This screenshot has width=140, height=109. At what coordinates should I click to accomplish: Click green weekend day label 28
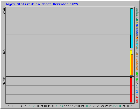(x=119, y=106)
